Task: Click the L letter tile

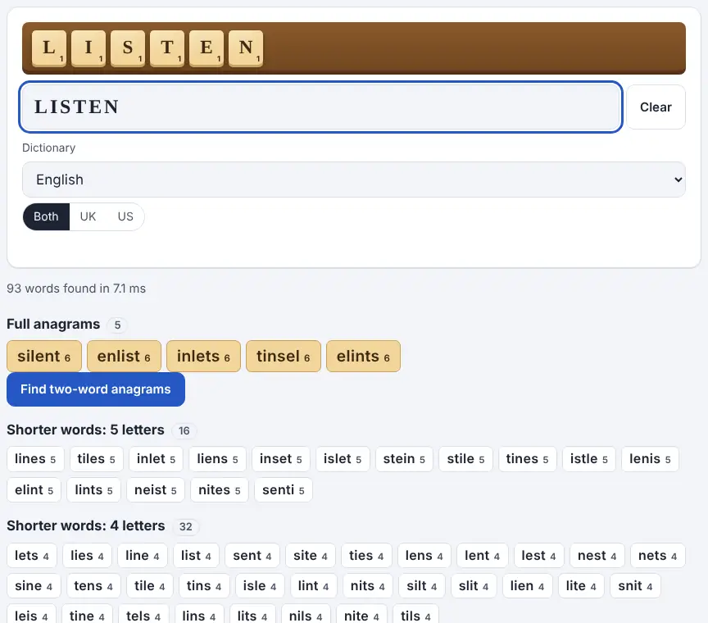Action: point(49,48)
